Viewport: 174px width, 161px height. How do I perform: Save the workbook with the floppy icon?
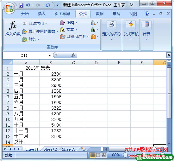[x=21, y=5]
